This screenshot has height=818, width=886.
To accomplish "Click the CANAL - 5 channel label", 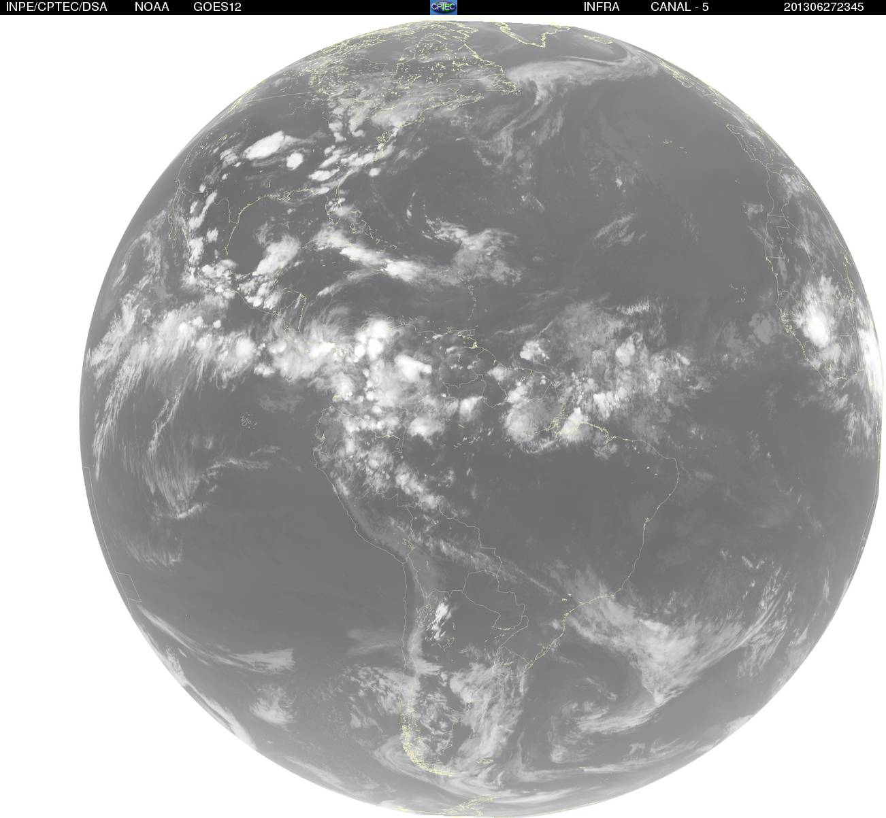I will [x=680, y=7].
